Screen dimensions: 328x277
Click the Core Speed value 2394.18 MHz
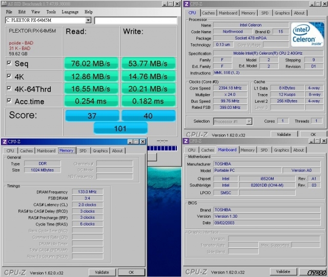click(x=230, y=88)
